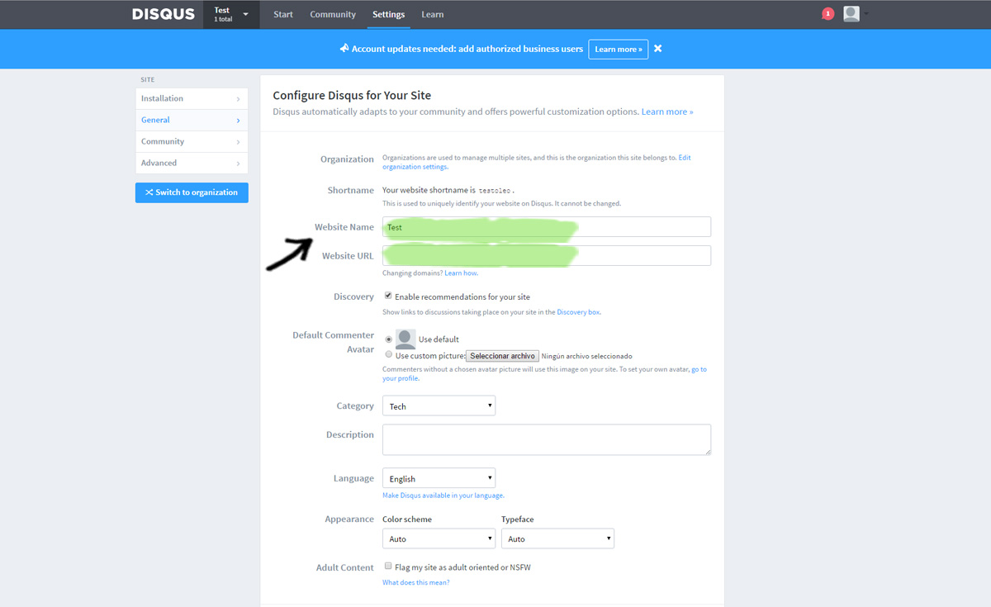Toggle Enable recommendations for your site
991x607 pixels.
[x=388, y=296]
